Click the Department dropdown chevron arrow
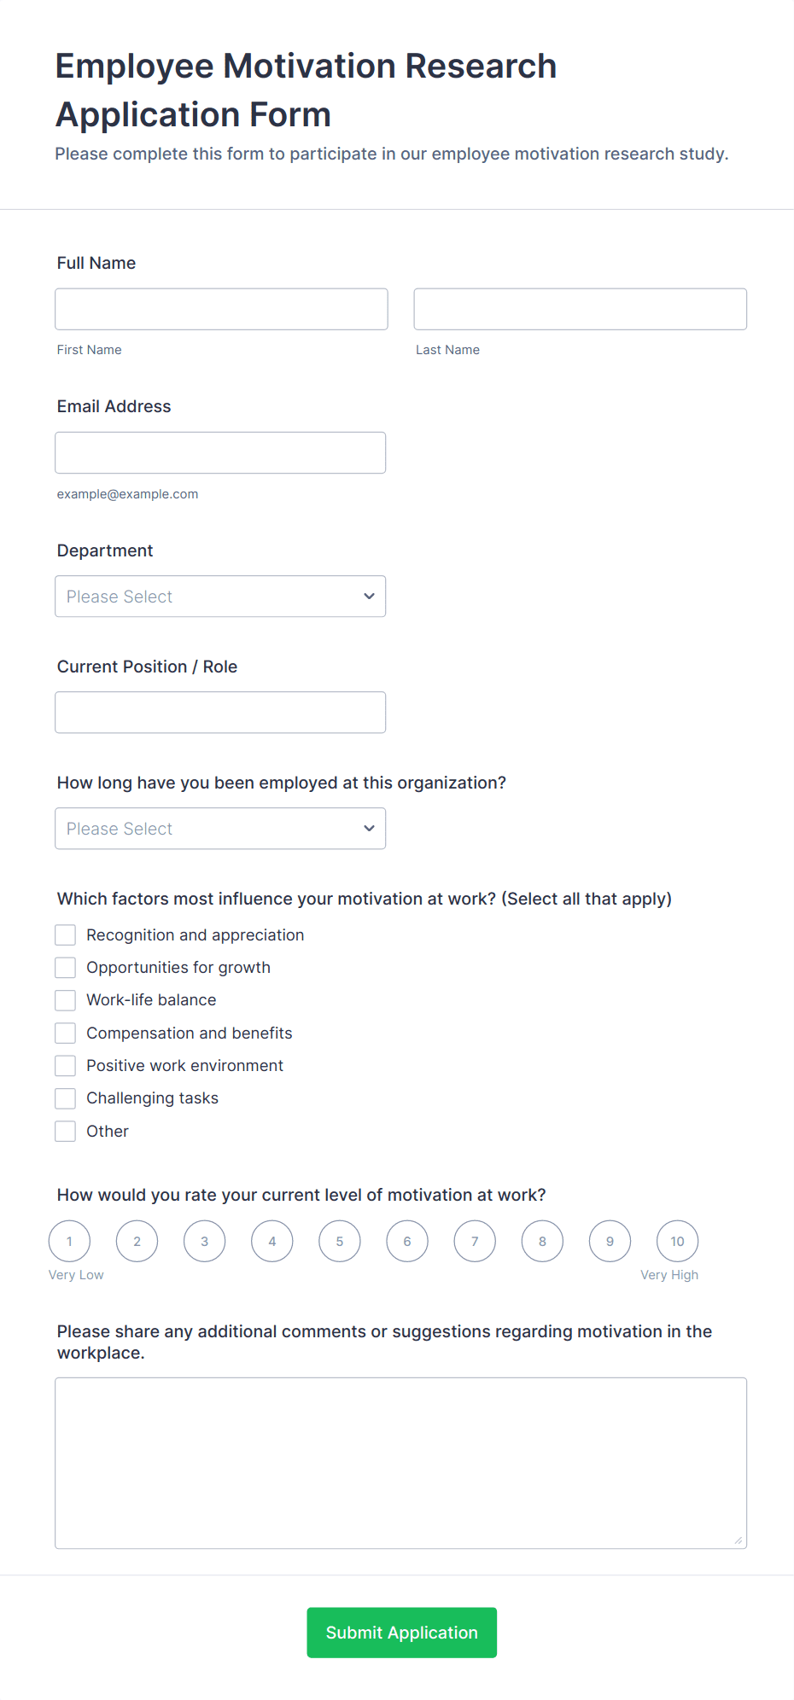This screenshot has height=1700, width=794. pos(368,596)
